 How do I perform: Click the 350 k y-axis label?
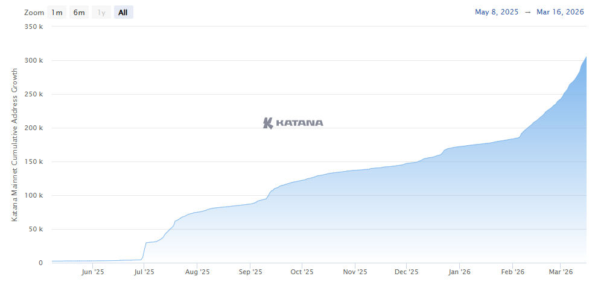[33, 27]
